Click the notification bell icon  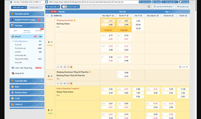point(46,2)
